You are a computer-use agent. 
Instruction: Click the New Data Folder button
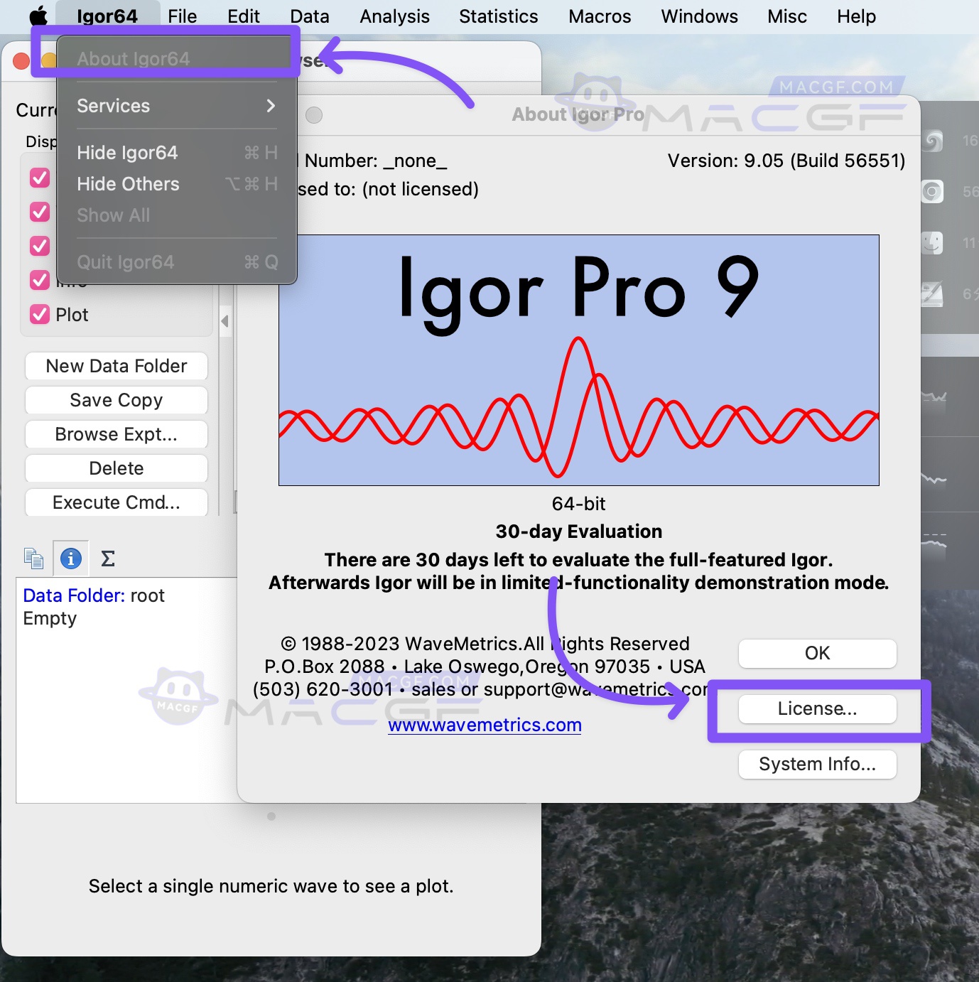[116, 366]
